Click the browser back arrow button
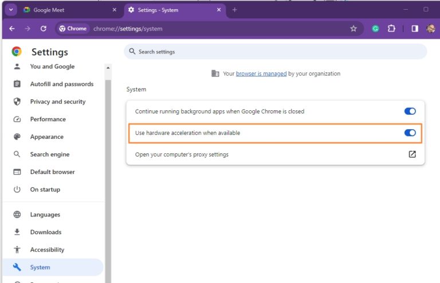Viewport: 440px width, 283px height. (12, 29)
